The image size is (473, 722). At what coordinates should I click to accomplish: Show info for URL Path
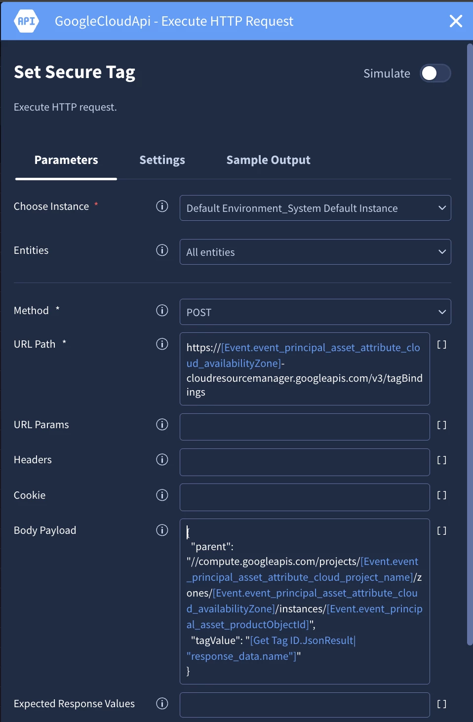tap(162, 344)
